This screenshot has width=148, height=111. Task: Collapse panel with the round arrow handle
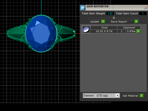(114, 18)
